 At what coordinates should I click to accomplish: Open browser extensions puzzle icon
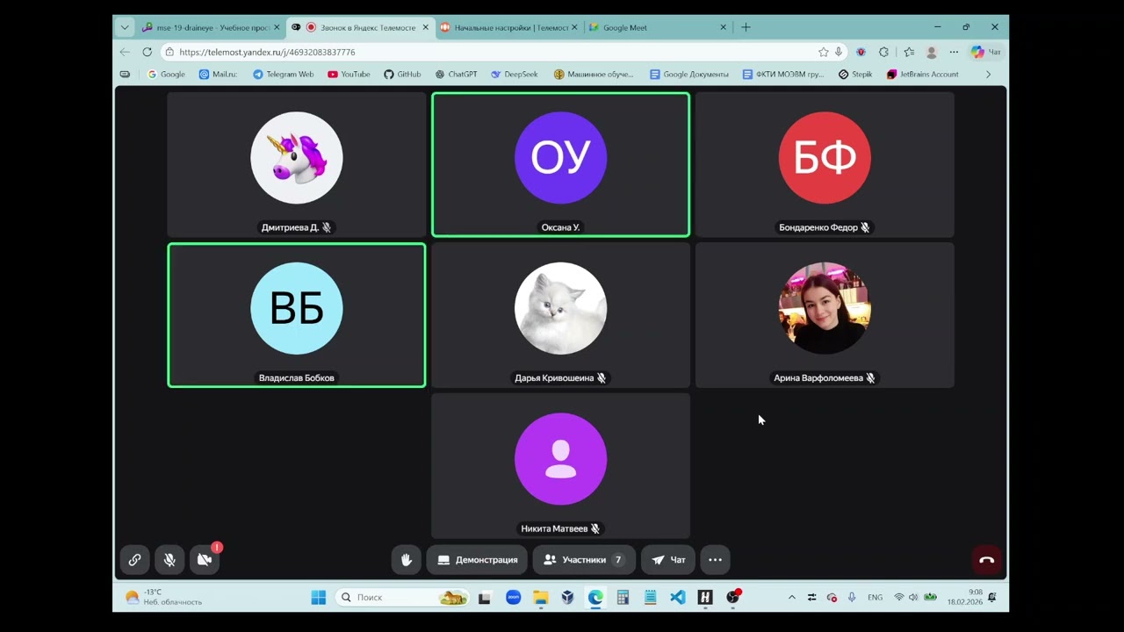883,52
